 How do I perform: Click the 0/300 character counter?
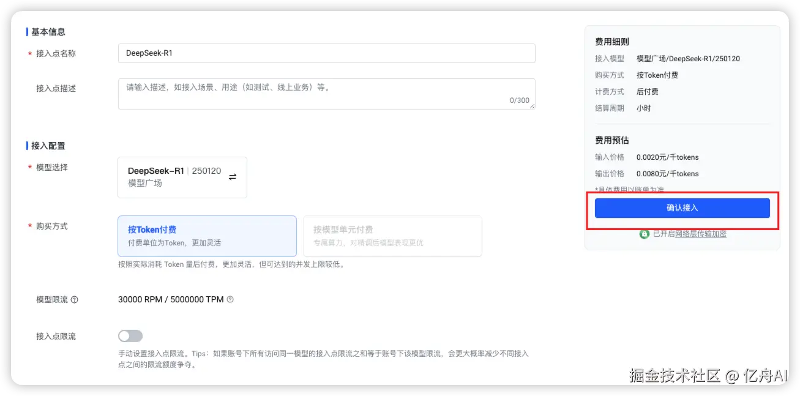coord(520,100)
